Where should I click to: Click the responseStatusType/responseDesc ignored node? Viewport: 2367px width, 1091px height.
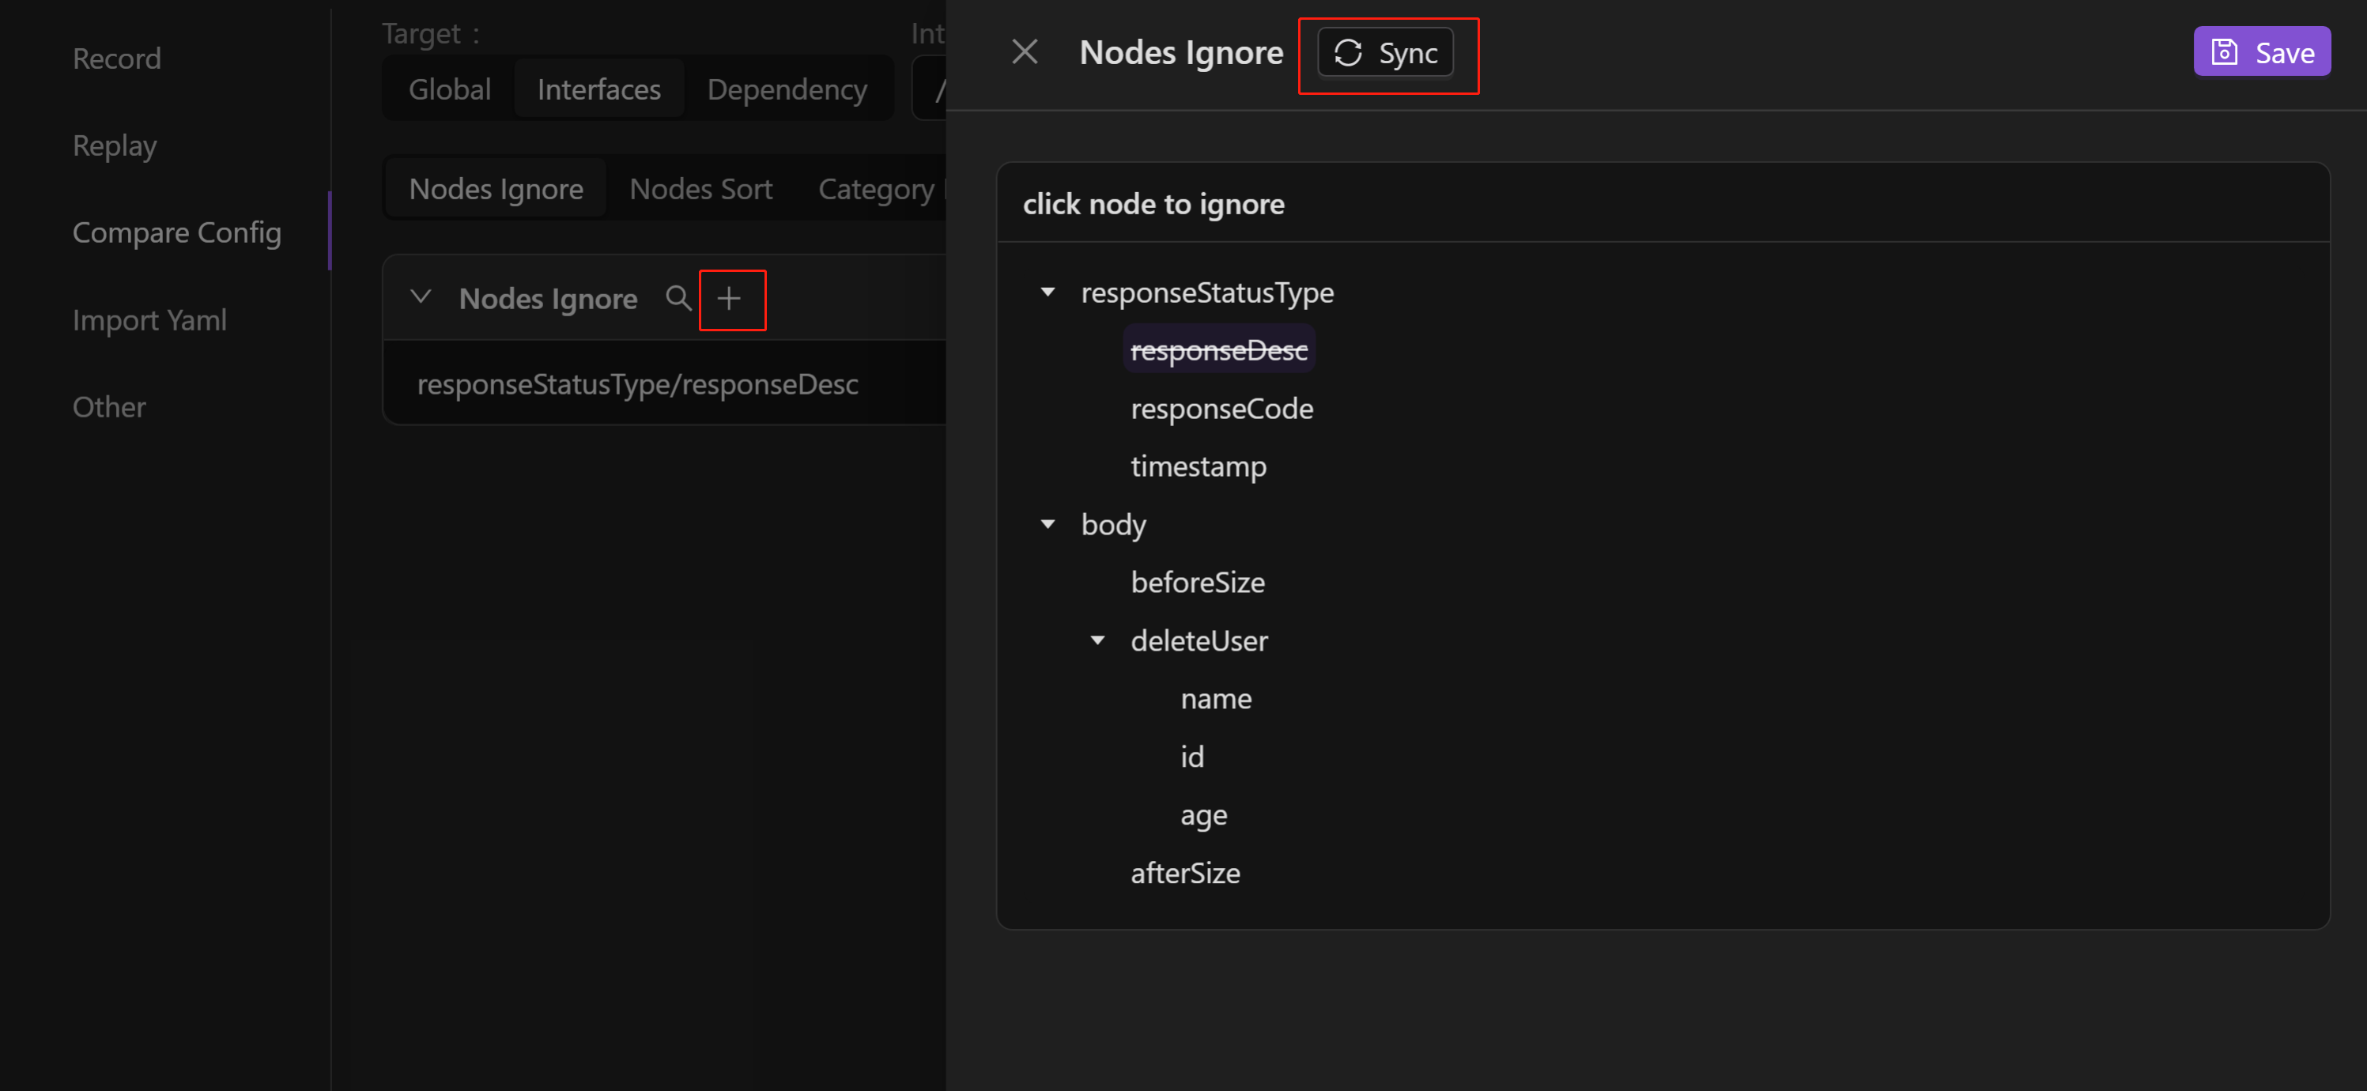[x=639, y=382]
